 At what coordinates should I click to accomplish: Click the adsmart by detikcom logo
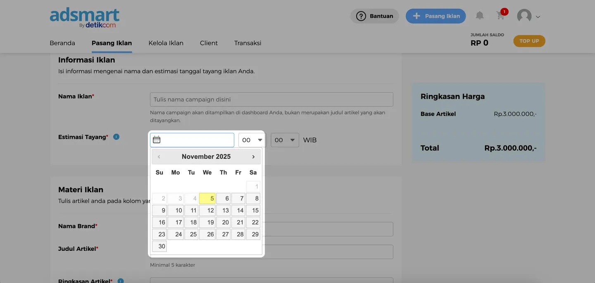85,18
